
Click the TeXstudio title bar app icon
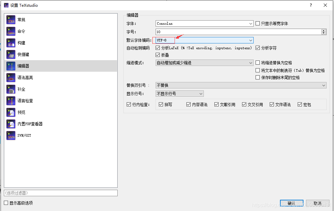click(x=6, y=5)
